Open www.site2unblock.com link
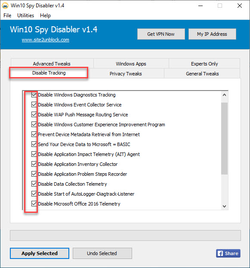250x268 pixels. (x=45, y=40)
